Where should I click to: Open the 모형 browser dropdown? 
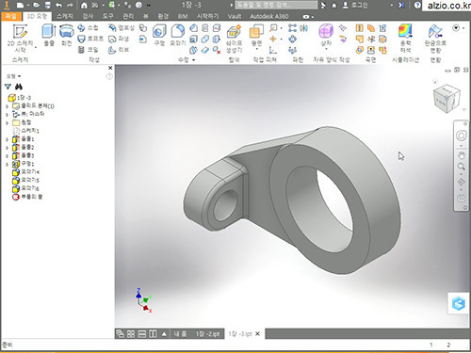click(x=13, y=76)
